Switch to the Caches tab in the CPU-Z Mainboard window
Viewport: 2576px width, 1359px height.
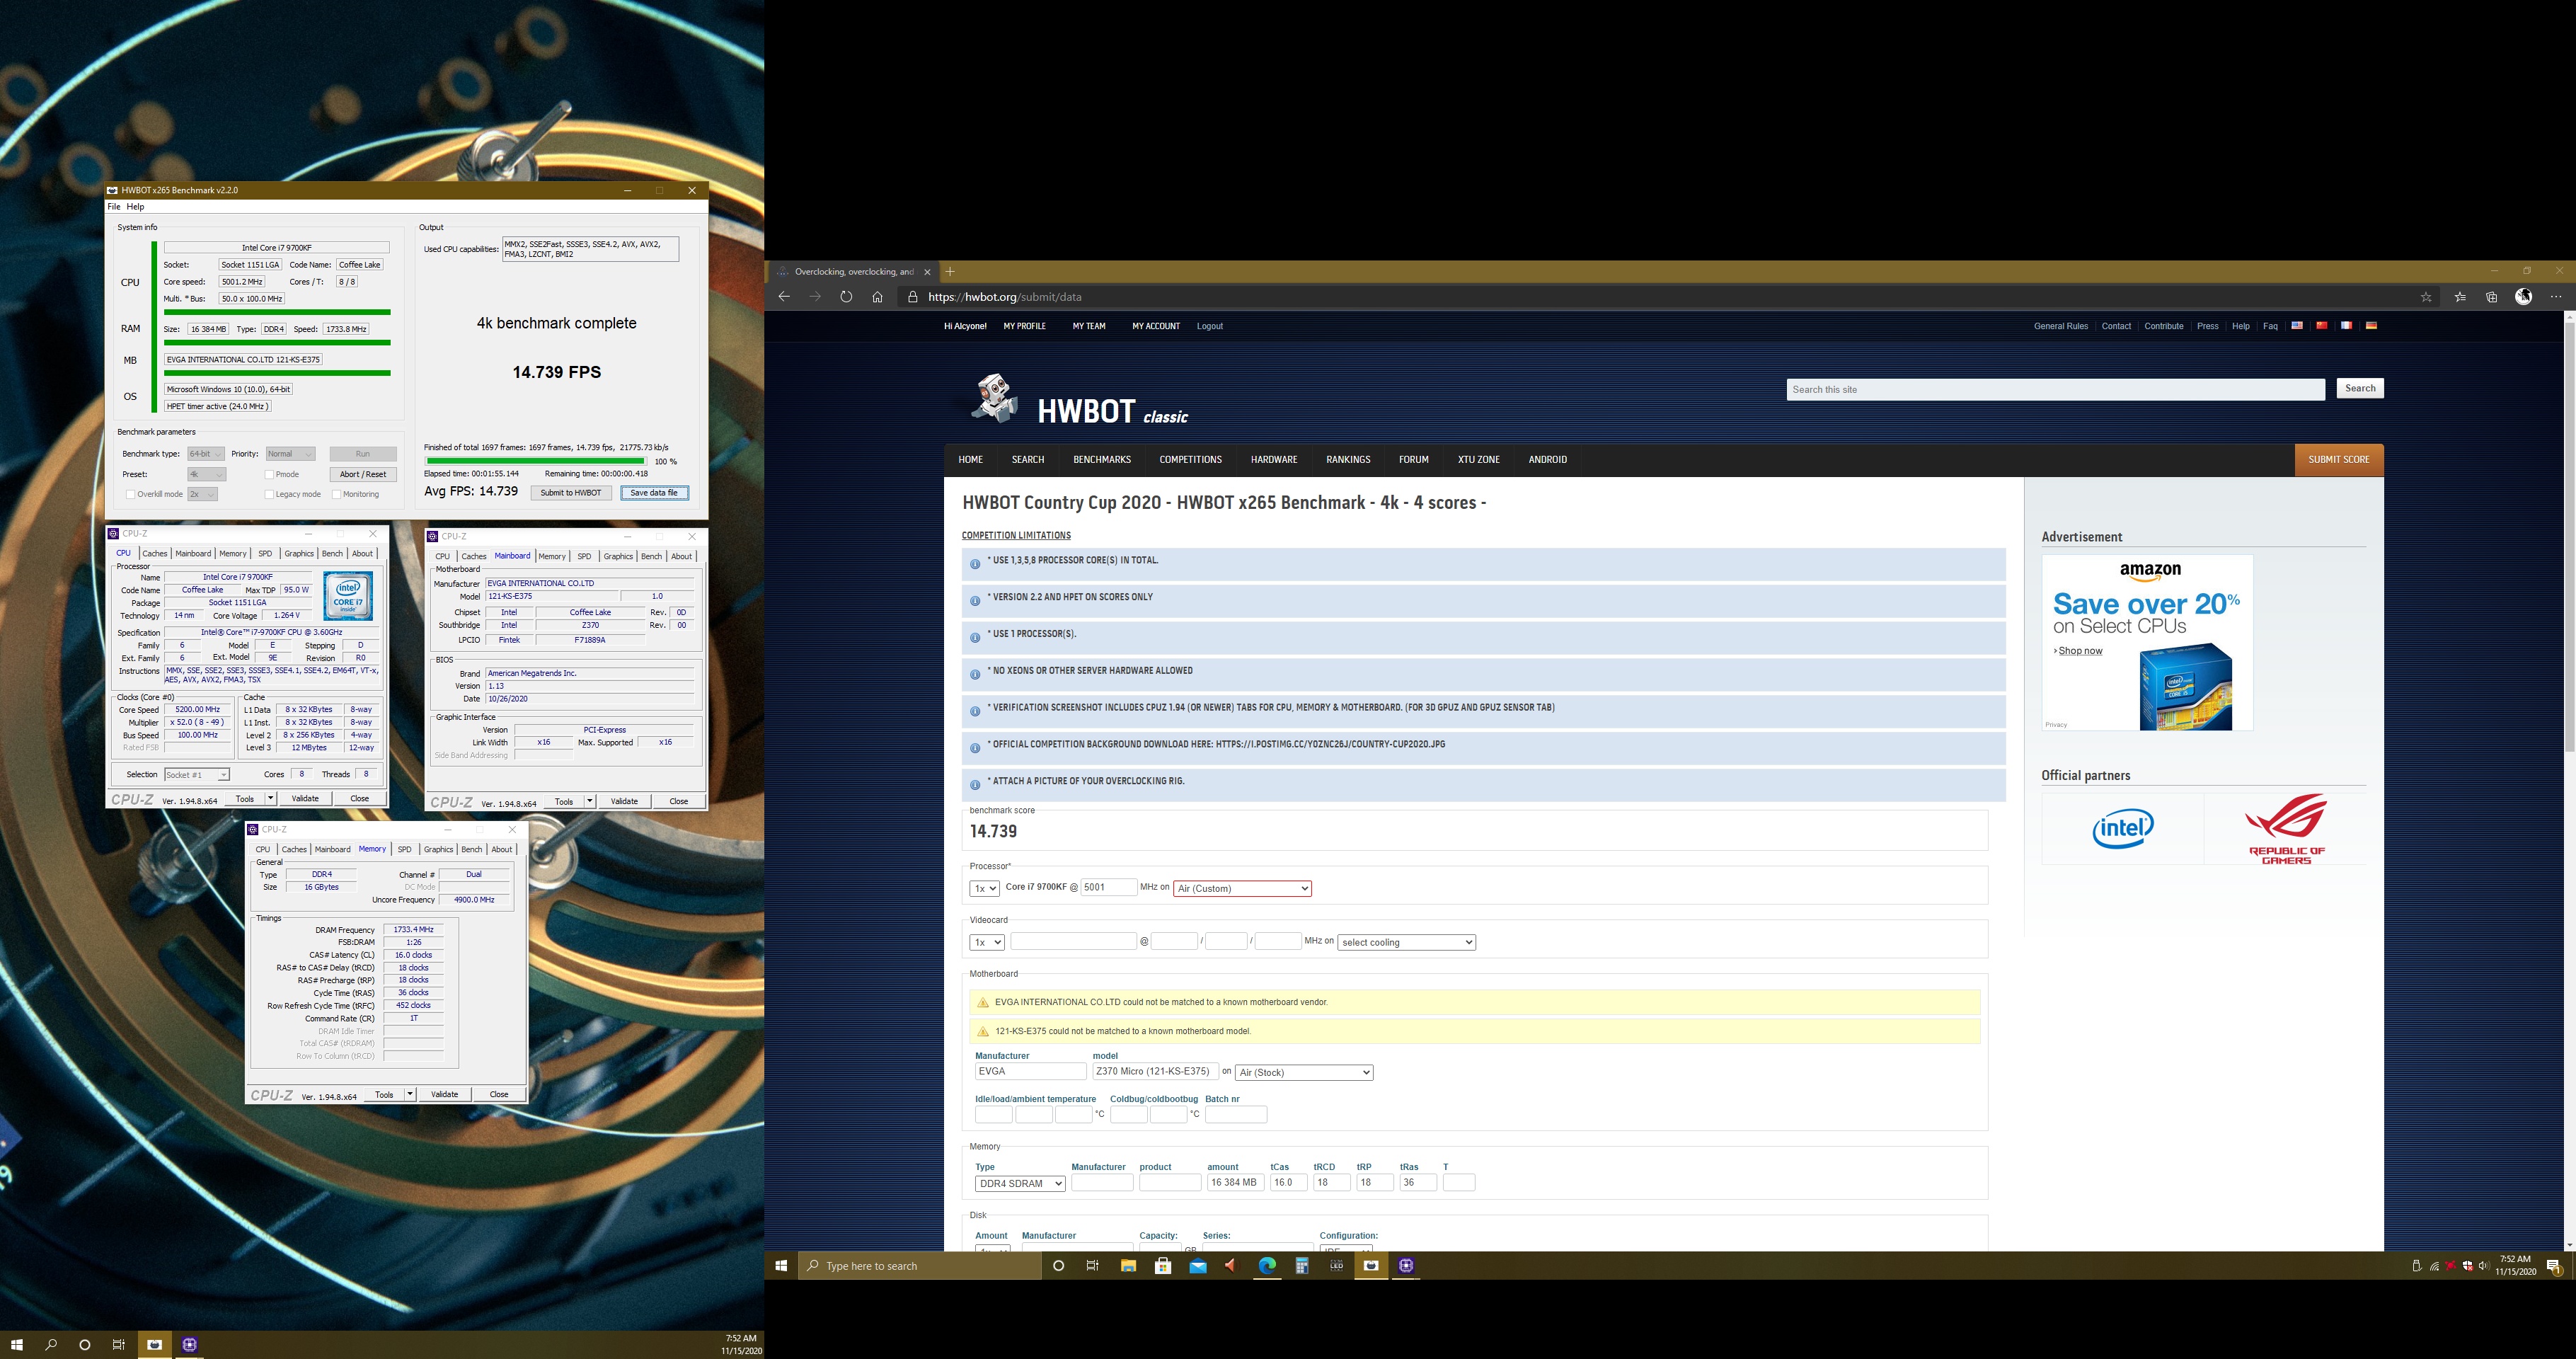click(473, 556)
